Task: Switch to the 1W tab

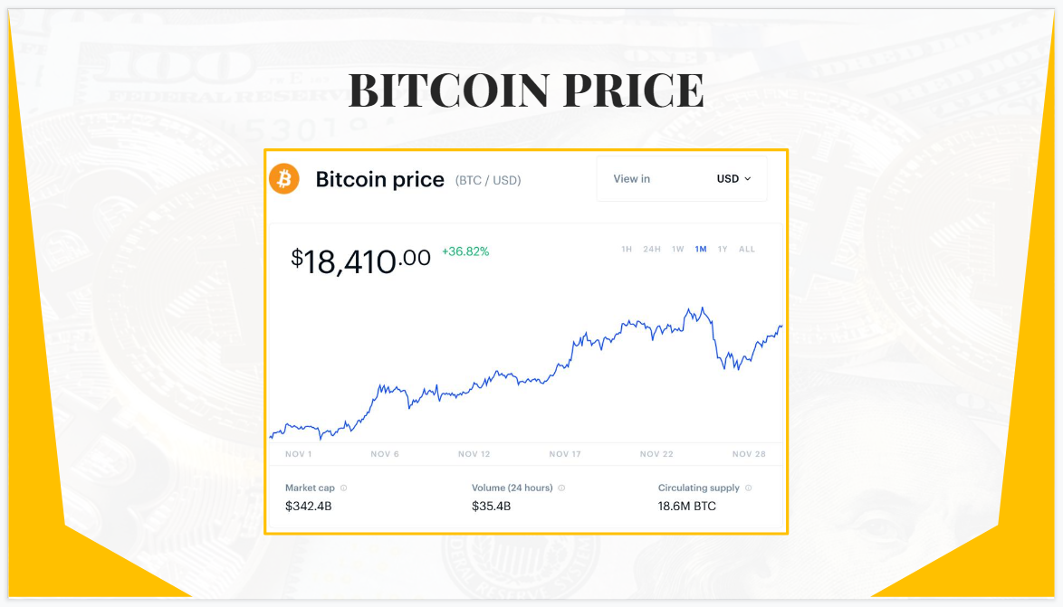Action: 677,249
